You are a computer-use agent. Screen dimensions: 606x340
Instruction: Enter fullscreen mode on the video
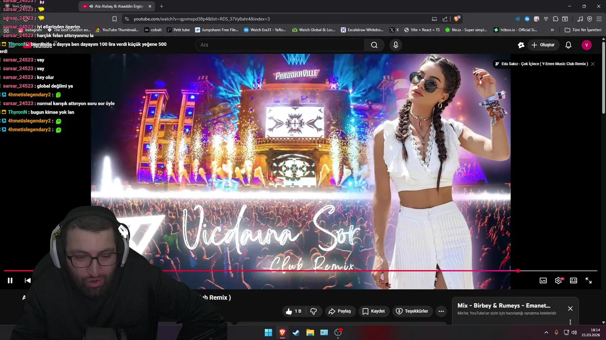tap(588, 280)
